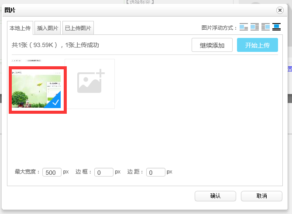Select the centered image float icon
Image resolution: width=292 pixels, height=214 pixels.
pos(276,27)
